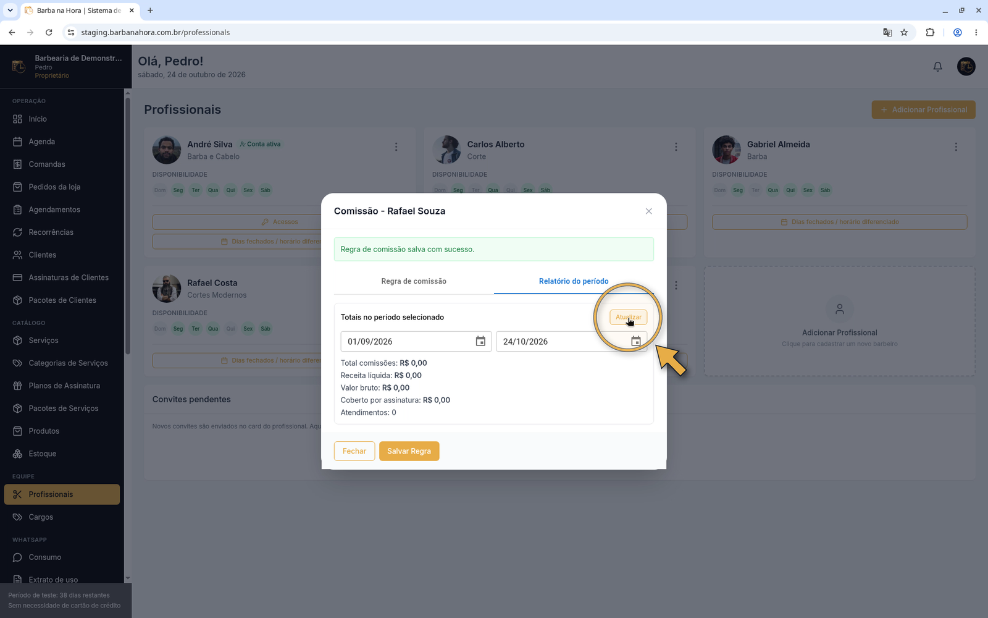Open WhatsApp Consumo page

[62, 557]
